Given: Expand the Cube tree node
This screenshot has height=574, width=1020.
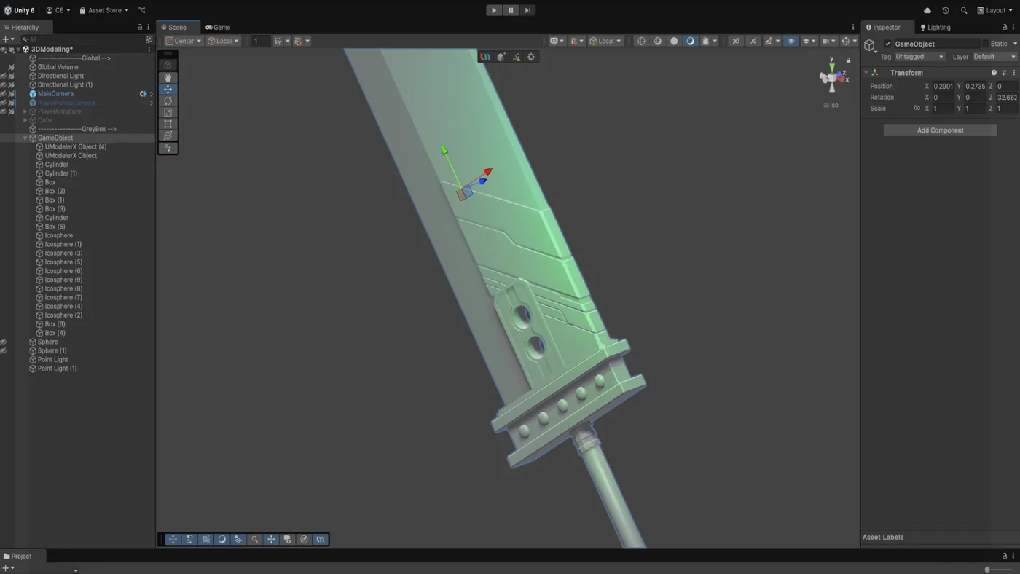Looking at the screenshot, I should 25,120.
